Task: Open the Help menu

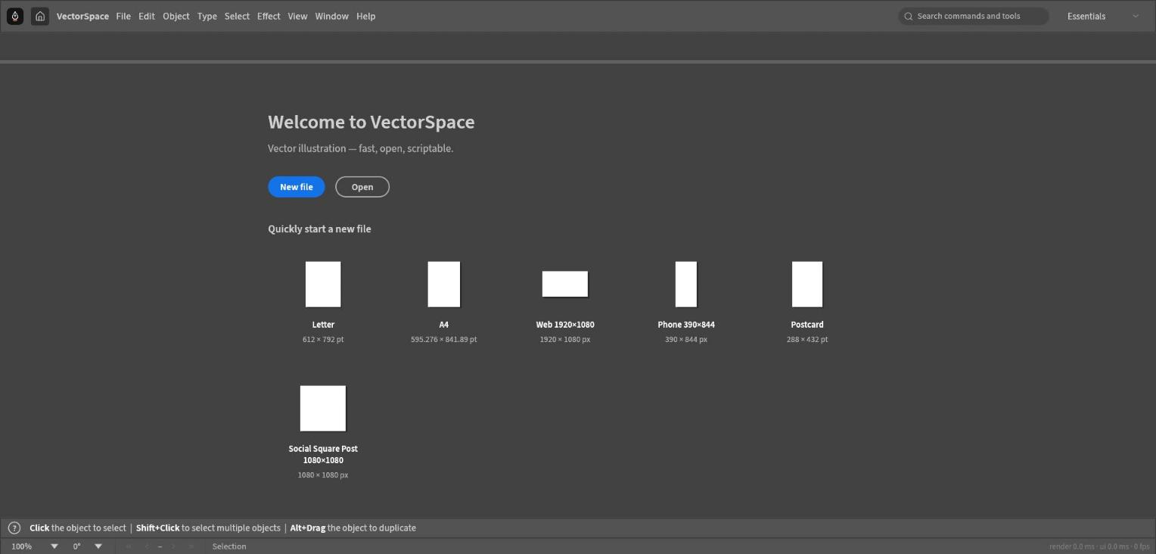Action: 366,16
